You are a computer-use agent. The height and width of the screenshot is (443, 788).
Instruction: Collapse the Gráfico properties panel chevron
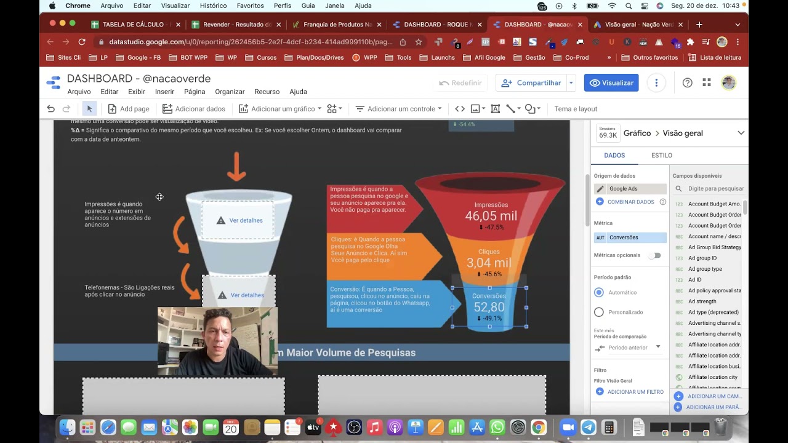(x=741, y=133)
